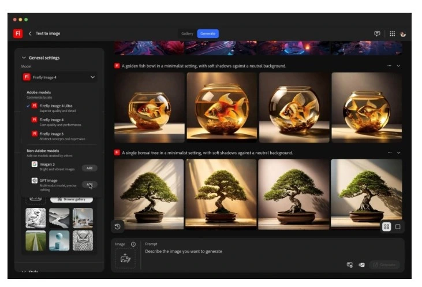Collapse the bonsai tree results row
Screen dimensions: 422x287
tap(398, 152)
